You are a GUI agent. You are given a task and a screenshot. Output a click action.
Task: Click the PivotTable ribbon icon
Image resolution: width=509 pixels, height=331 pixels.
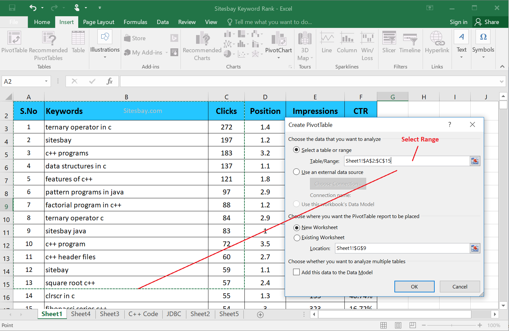(14, 42)
